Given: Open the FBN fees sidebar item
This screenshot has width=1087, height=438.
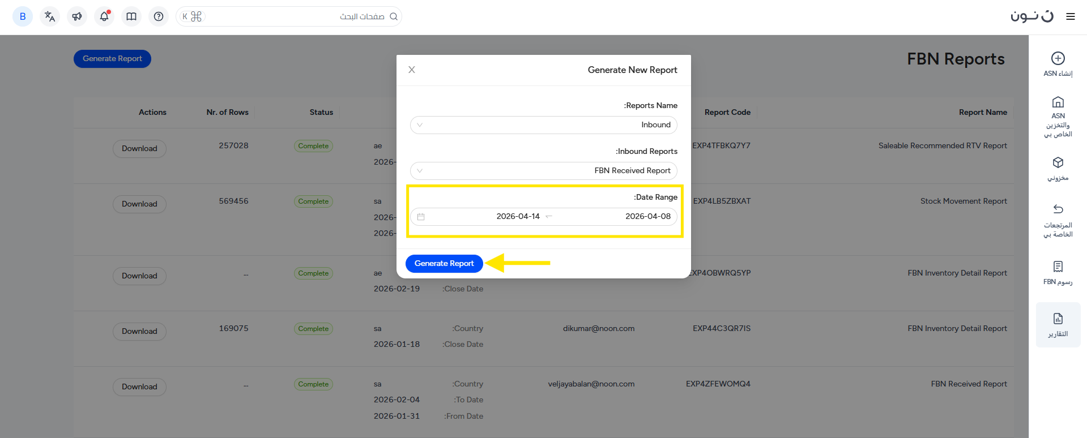Looking at the screenshot, I should (1058, 272).
